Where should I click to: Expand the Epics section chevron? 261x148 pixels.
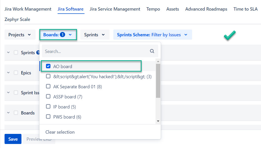pos(8,73)
